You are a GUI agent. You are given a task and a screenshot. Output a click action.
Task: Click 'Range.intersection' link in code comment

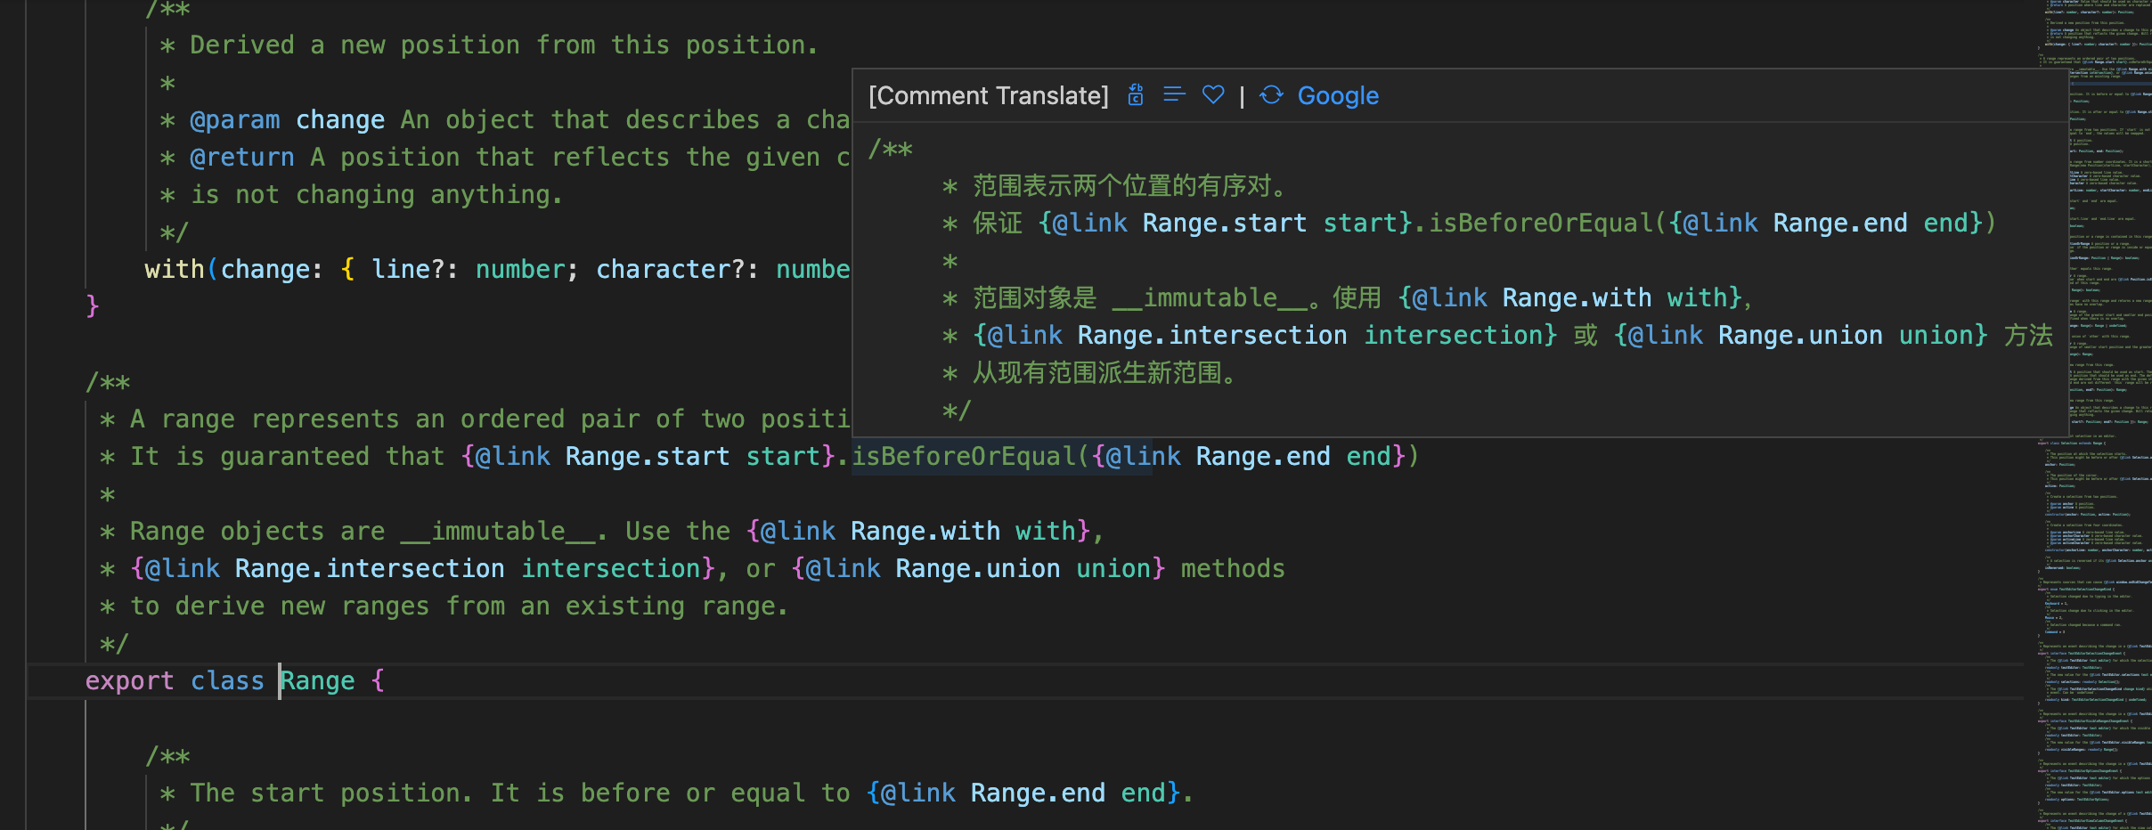pyautogui.click(x=370, y=568)
